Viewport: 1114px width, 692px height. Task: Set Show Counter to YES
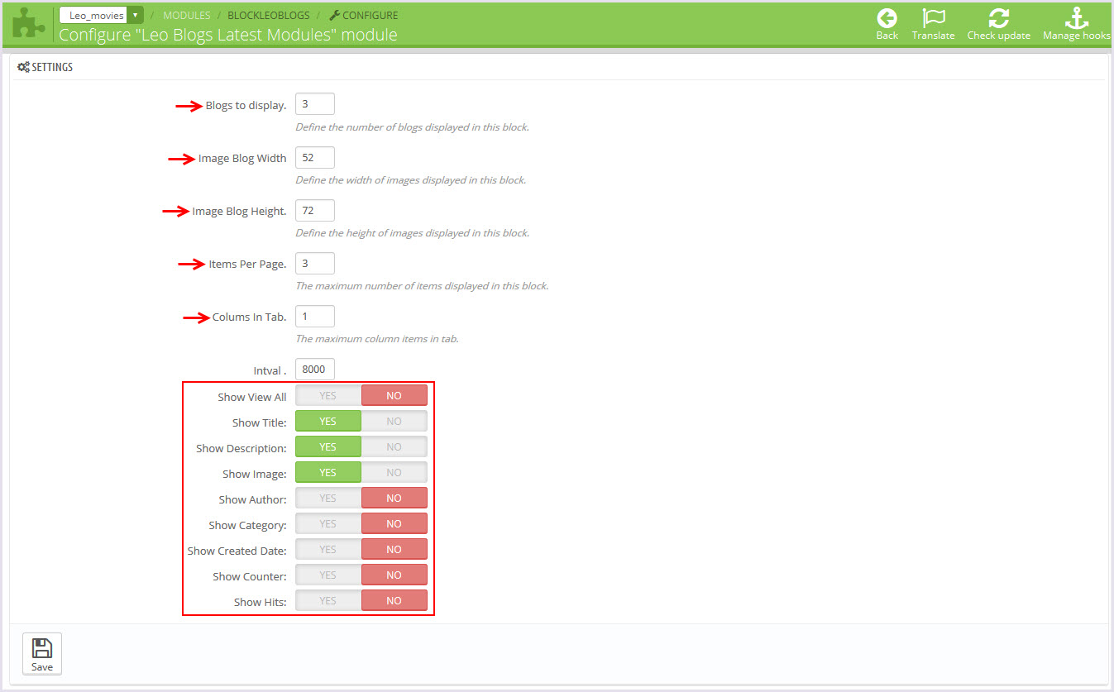click(328, 575)
